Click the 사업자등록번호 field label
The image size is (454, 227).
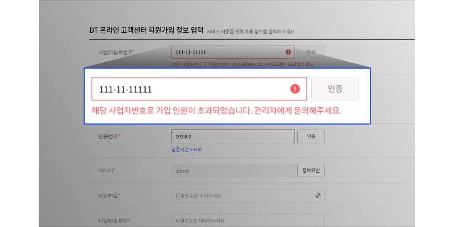pyautogui.click(x=117, y=52)
